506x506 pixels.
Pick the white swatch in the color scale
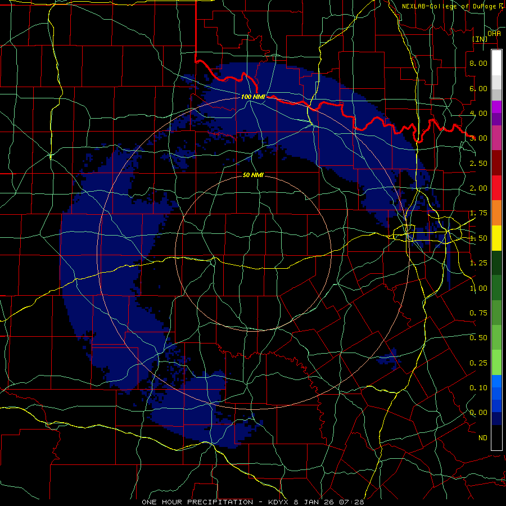(x=496, y=63)
